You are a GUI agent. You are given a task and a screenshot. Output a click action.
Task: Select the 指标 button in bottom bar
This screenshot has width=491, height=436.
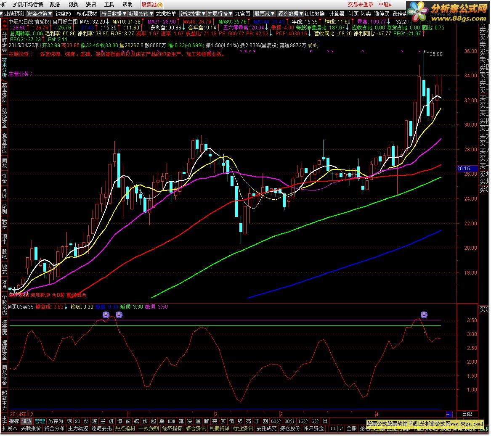click(x=14, y=421)
